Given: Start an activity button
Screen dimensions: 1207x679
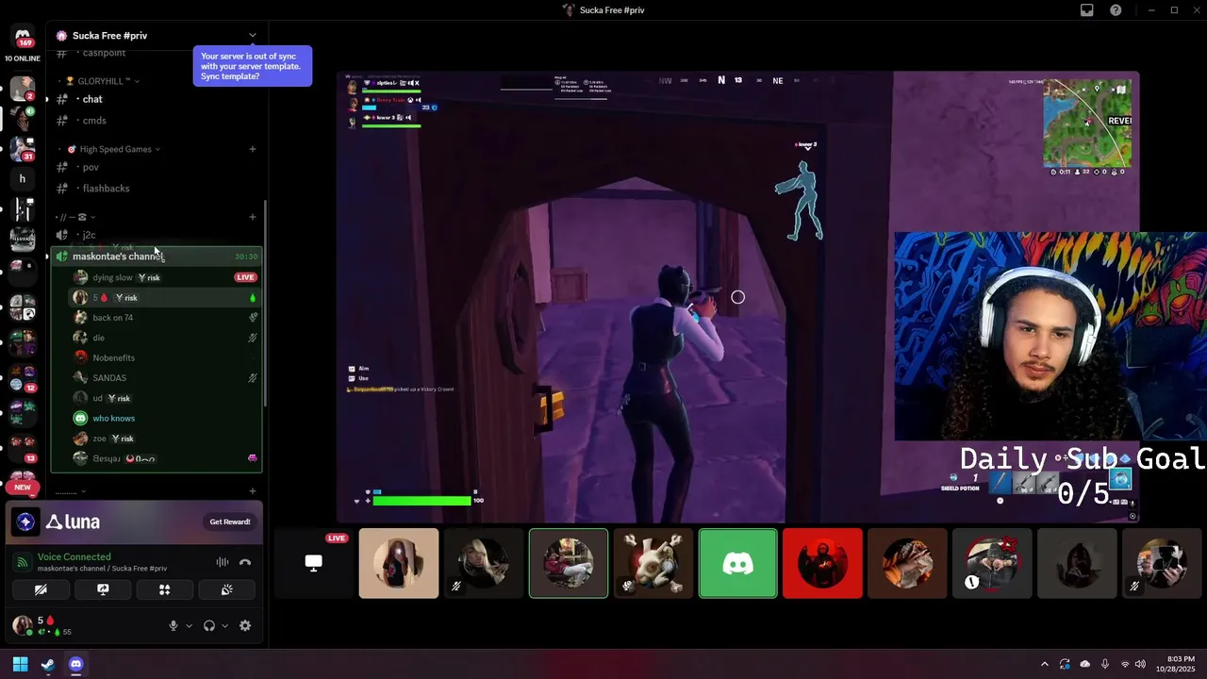Looking at the screenshot, I should point(164,589).
